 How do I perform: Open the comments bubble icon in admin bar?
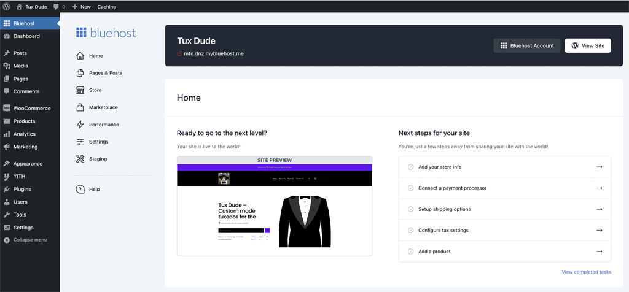[x=56, y=6]
